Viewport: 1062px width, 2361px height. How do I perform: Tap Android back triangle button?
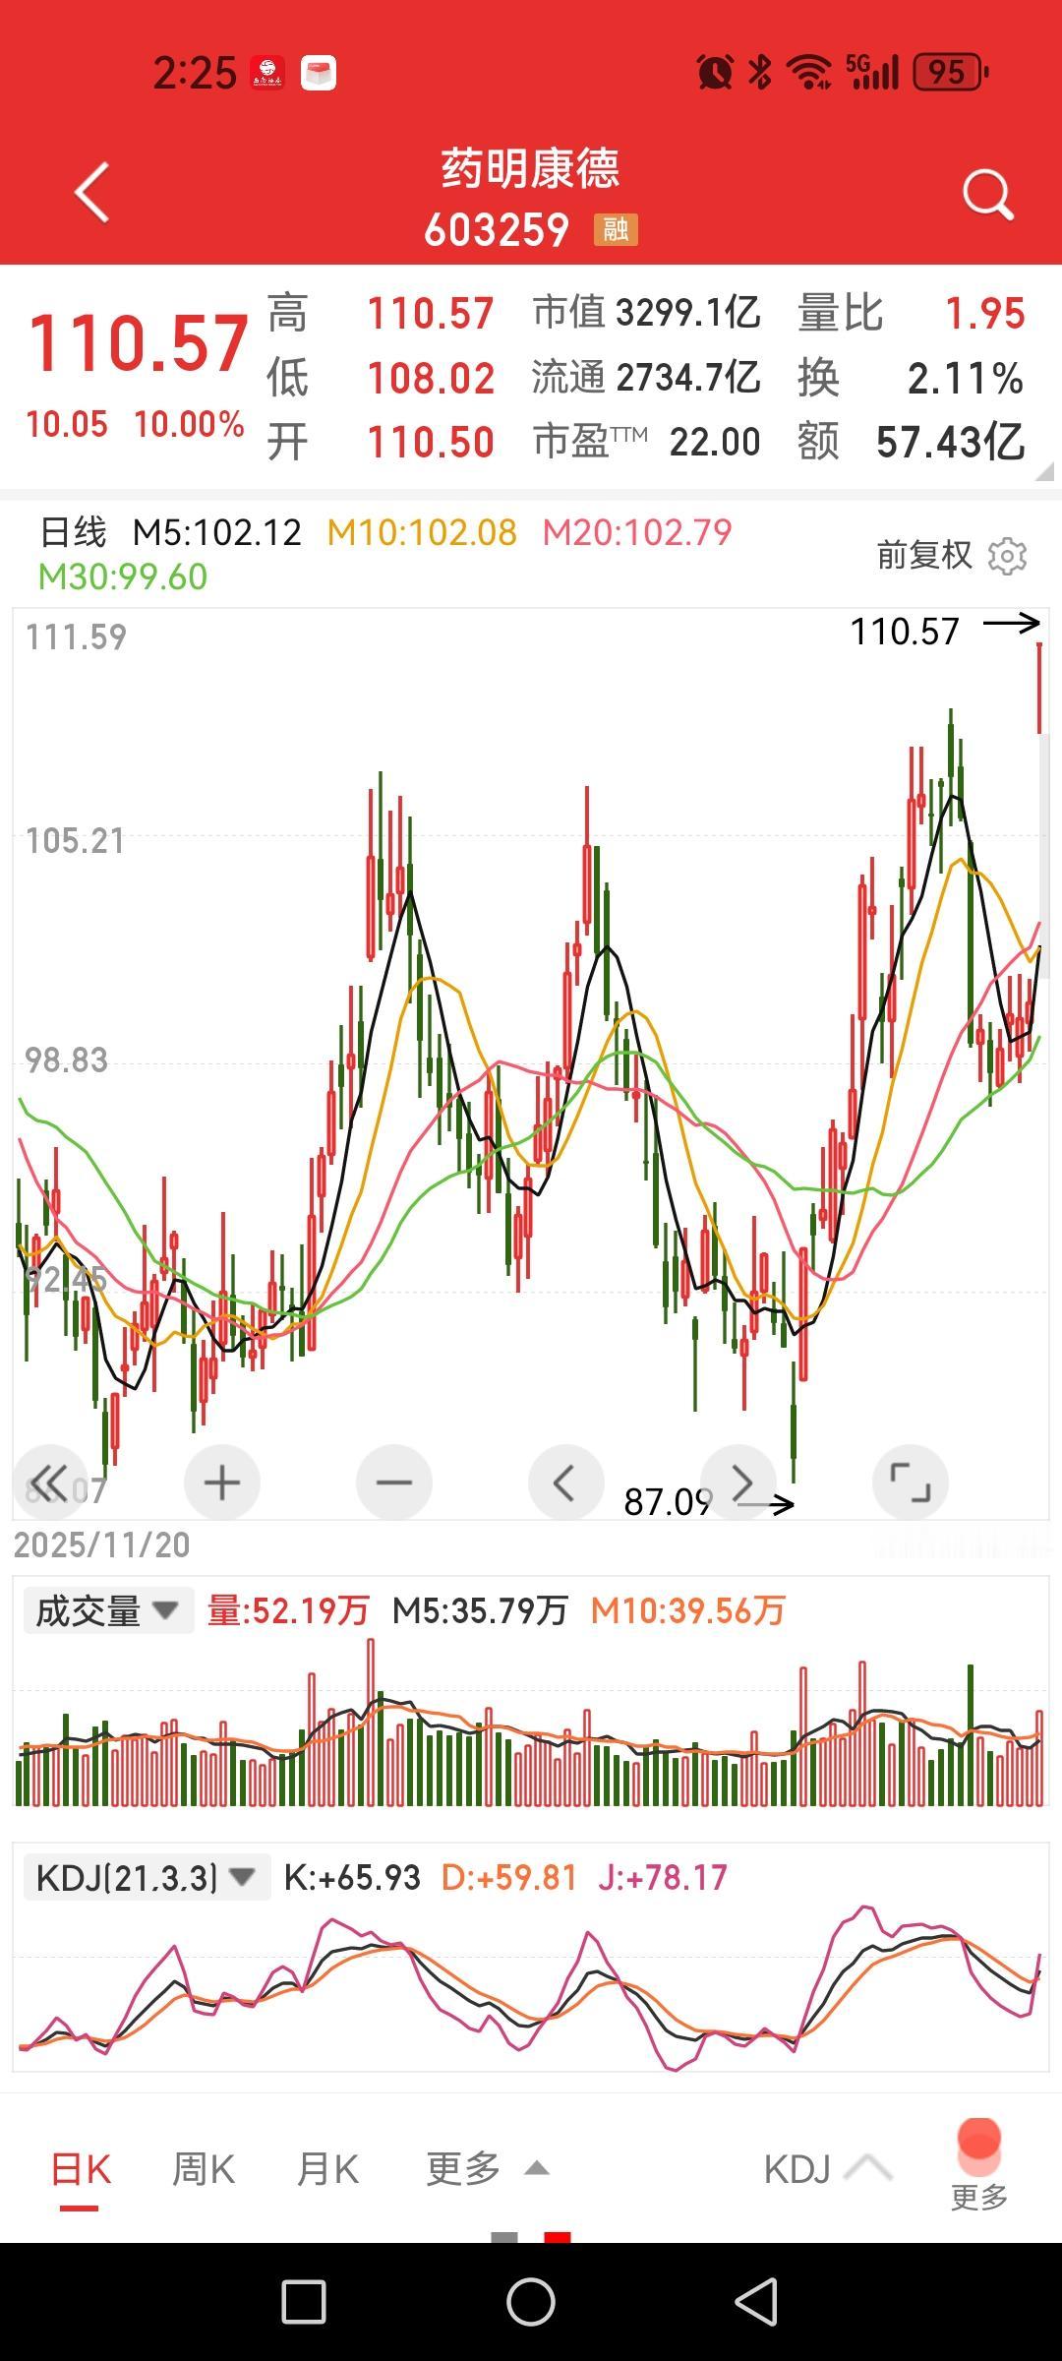[757, 2302]
